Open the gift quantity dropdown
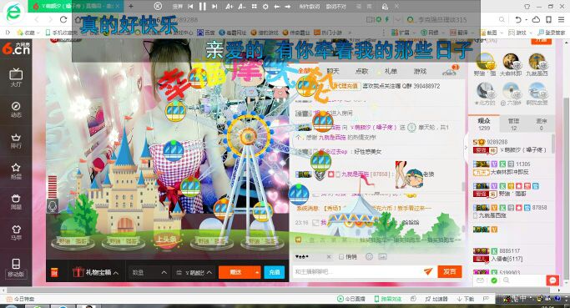This screenshot has width=570, height=308. pyautogui.click(x=149, y=272)
